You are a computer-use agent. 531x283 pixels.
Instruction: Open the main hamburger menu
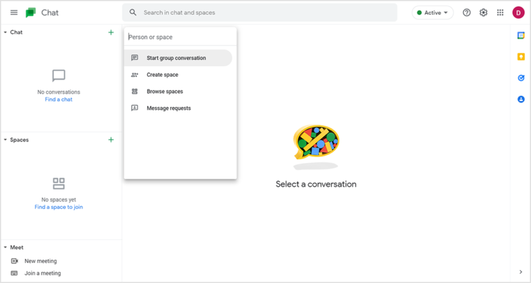coord(14,12)
